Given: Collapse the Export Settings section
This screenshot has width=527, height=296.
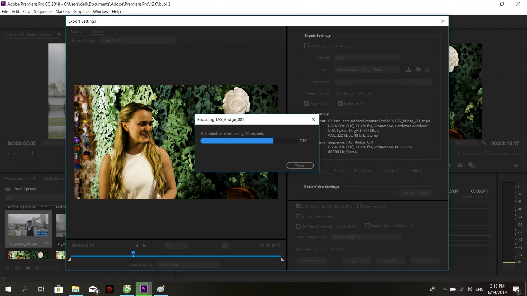Looking at the screenshot, I should (299, 35).
